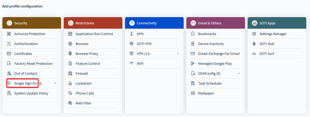
Task: Click the Antivirus Protection icon
Action: tap(9, 34)
